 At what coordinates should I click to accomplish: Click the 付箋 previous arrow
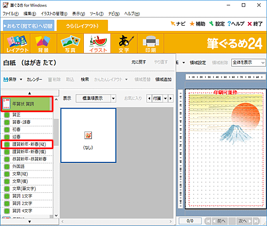(149, 98)
